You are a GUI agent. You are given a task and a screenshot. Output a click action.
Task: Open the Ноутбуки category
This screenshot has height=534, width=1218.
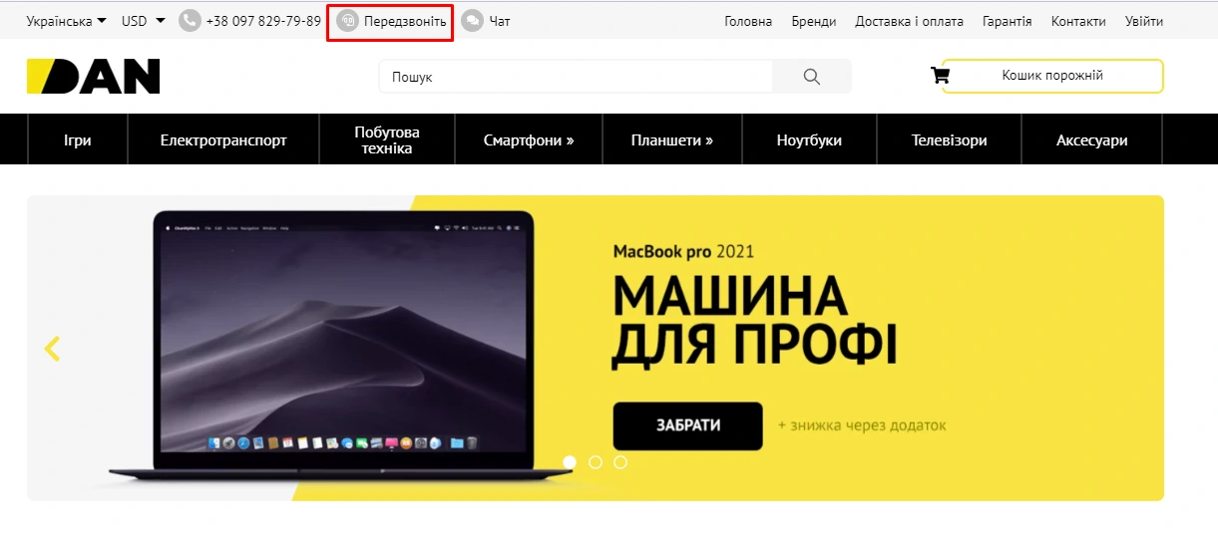[x=809, y=140]
